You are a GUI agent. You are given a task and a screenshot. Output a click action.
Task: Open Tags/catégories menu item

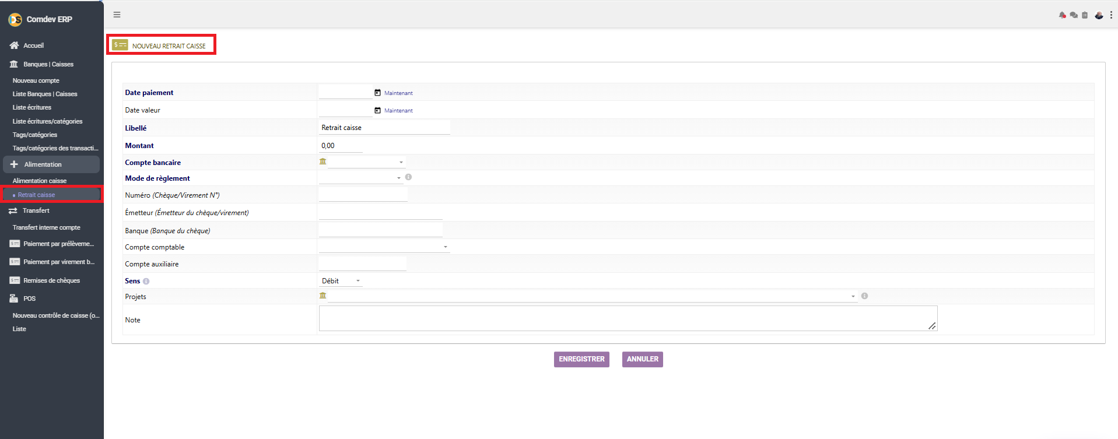[x=35, y=135]
